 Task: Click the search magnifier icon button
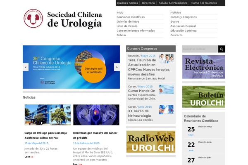coord(222,49)
